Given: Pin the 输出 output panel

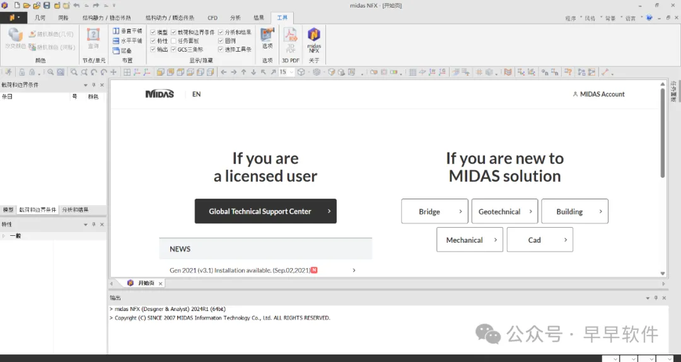Looking at the screenshot, I should coord(656,298).
